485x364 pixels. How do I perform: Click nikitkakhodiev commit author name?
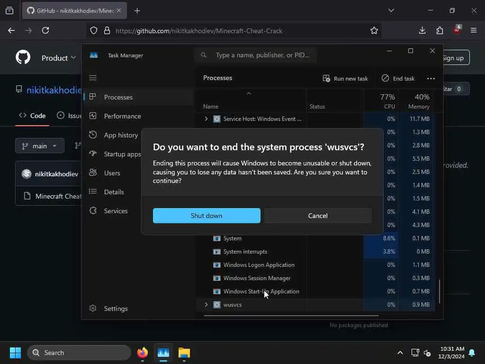pos(57,174)
